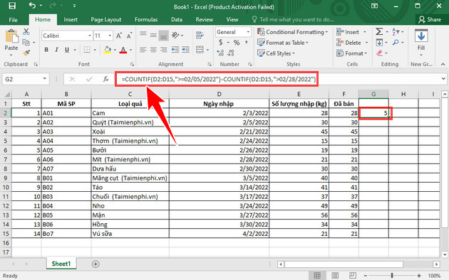Click the zoom slider handle
This screenshot has height=280, width=449.
coord(392,276)
